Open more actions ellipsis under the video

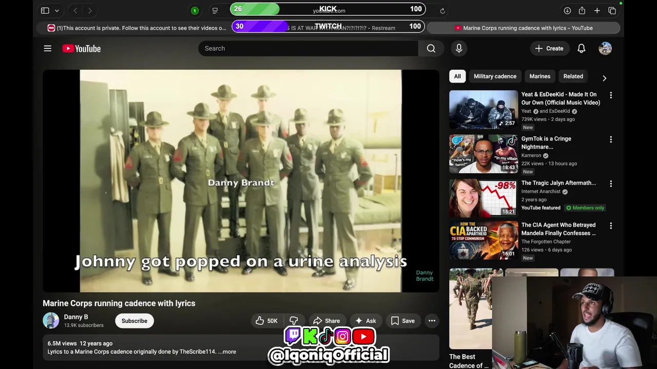(x=432, y=321)
